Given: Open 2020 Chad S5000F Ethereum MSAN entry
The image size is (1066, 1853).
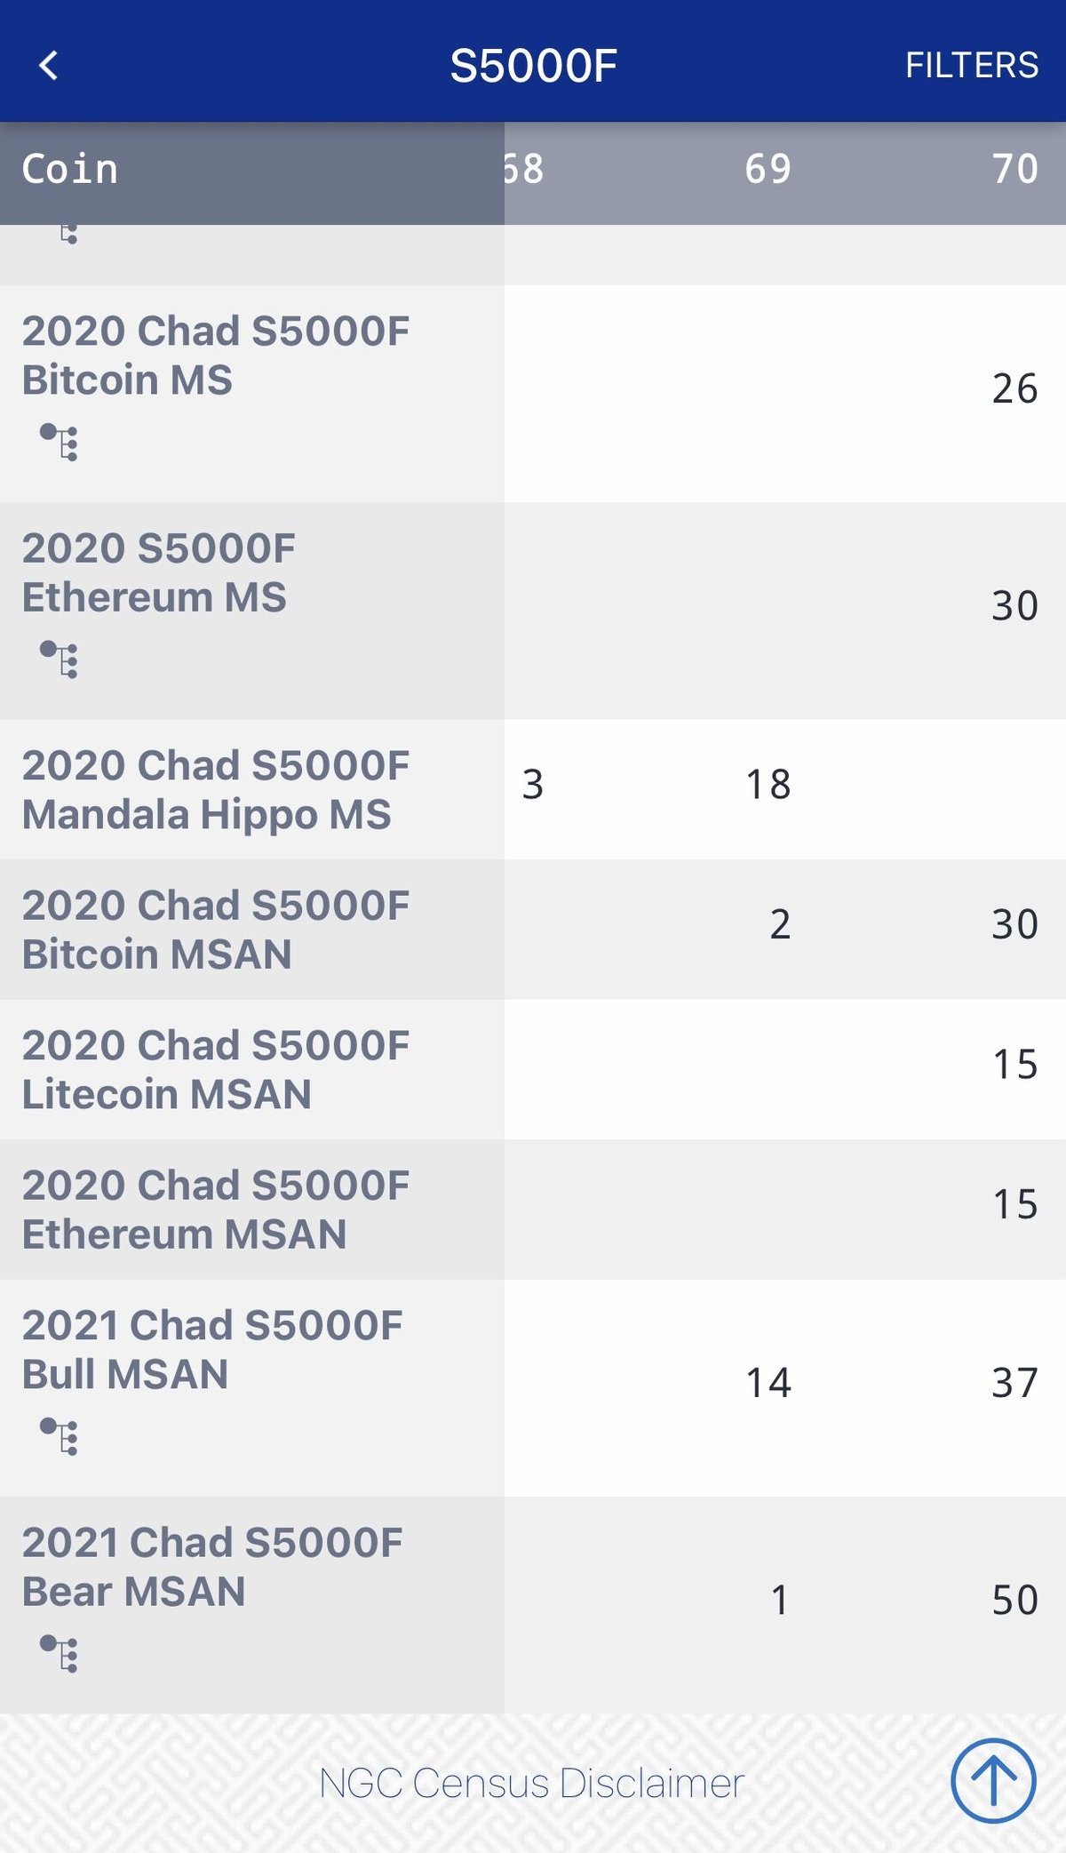Looking at the screenshot, I should pyautogui.click(x=216, y=1209).
